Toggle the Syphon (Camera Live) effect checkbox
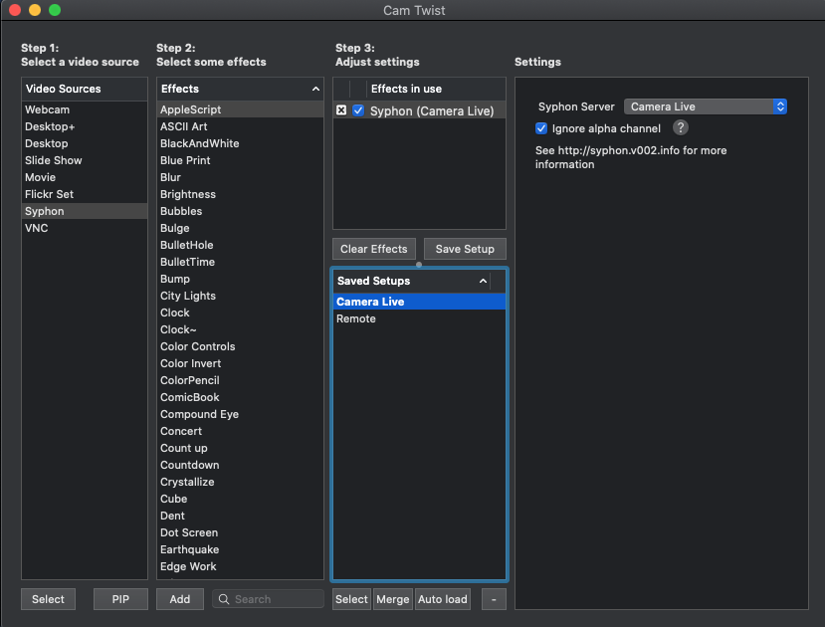The width and height of the screenshot is (825, 627). (x=358, y=110)
